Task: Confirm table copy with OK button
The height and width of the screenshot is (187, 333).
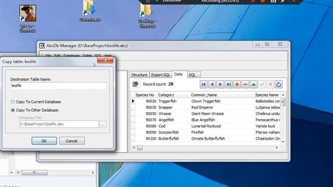Action: click(x=44, y=141)
